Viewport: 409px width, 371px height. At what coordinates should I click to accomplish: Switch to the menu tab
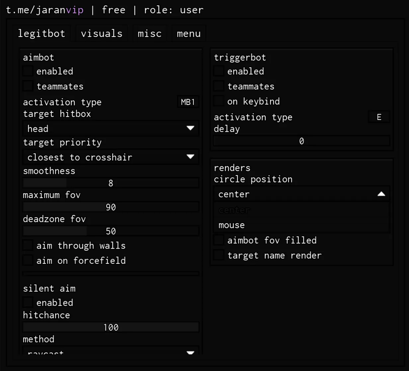pyautogui.click(x=188, y=33)
